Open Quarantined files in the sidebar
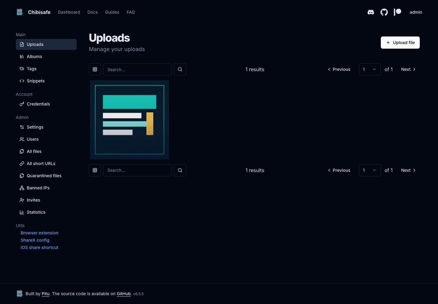Viewport: 438px width, 304px height. pos(46,176)
